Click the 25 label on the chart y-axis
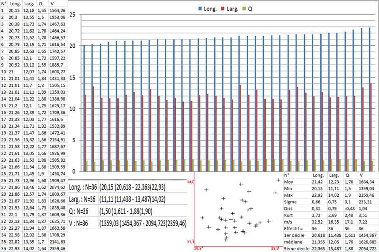Image resolution: width=379 pixels, height=252 pixels. pos(72,15)
